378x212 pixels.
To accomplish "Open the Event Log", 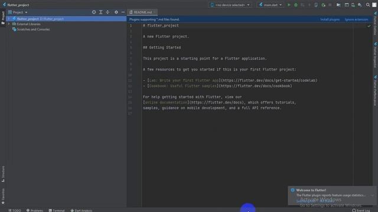I will coord(361,210).
